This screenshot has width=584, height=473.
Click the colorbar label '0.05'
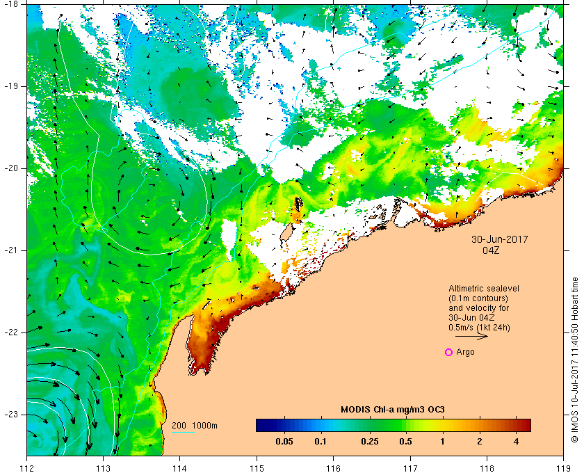tap(284, 442)
